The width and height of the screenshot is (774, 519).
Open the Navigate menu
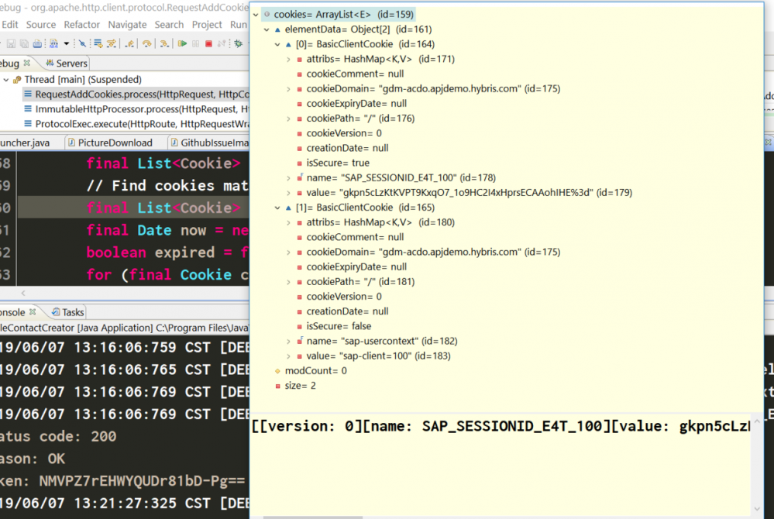click(127, 24)
